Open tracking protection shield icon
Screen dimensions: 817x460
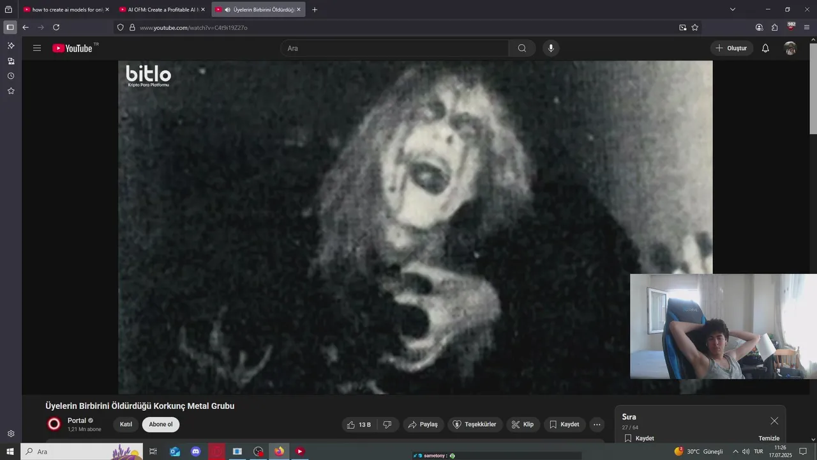(120, 27)
